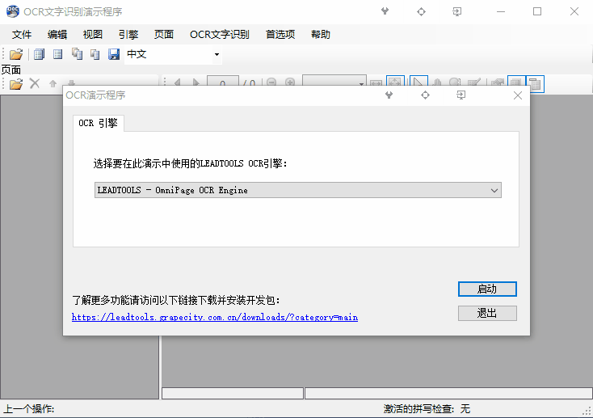Screen dimensions: 593x418
Task: Click the blue floppy disk save icon
Action: 114,54
